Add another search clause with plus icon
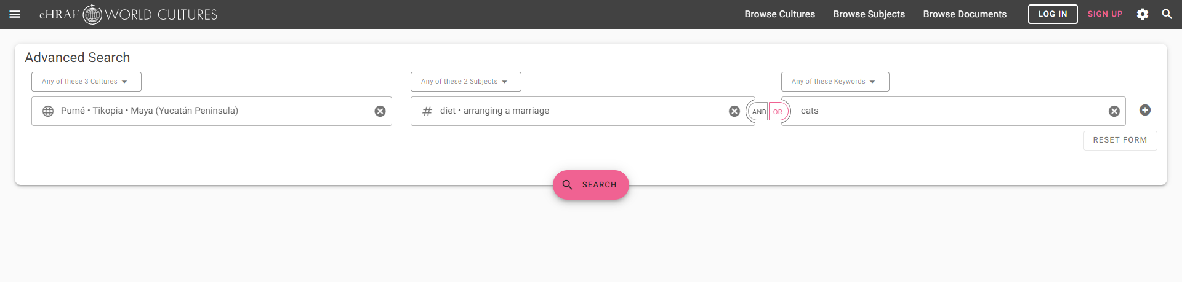The image size is (1182, 282). [1145, 110]
